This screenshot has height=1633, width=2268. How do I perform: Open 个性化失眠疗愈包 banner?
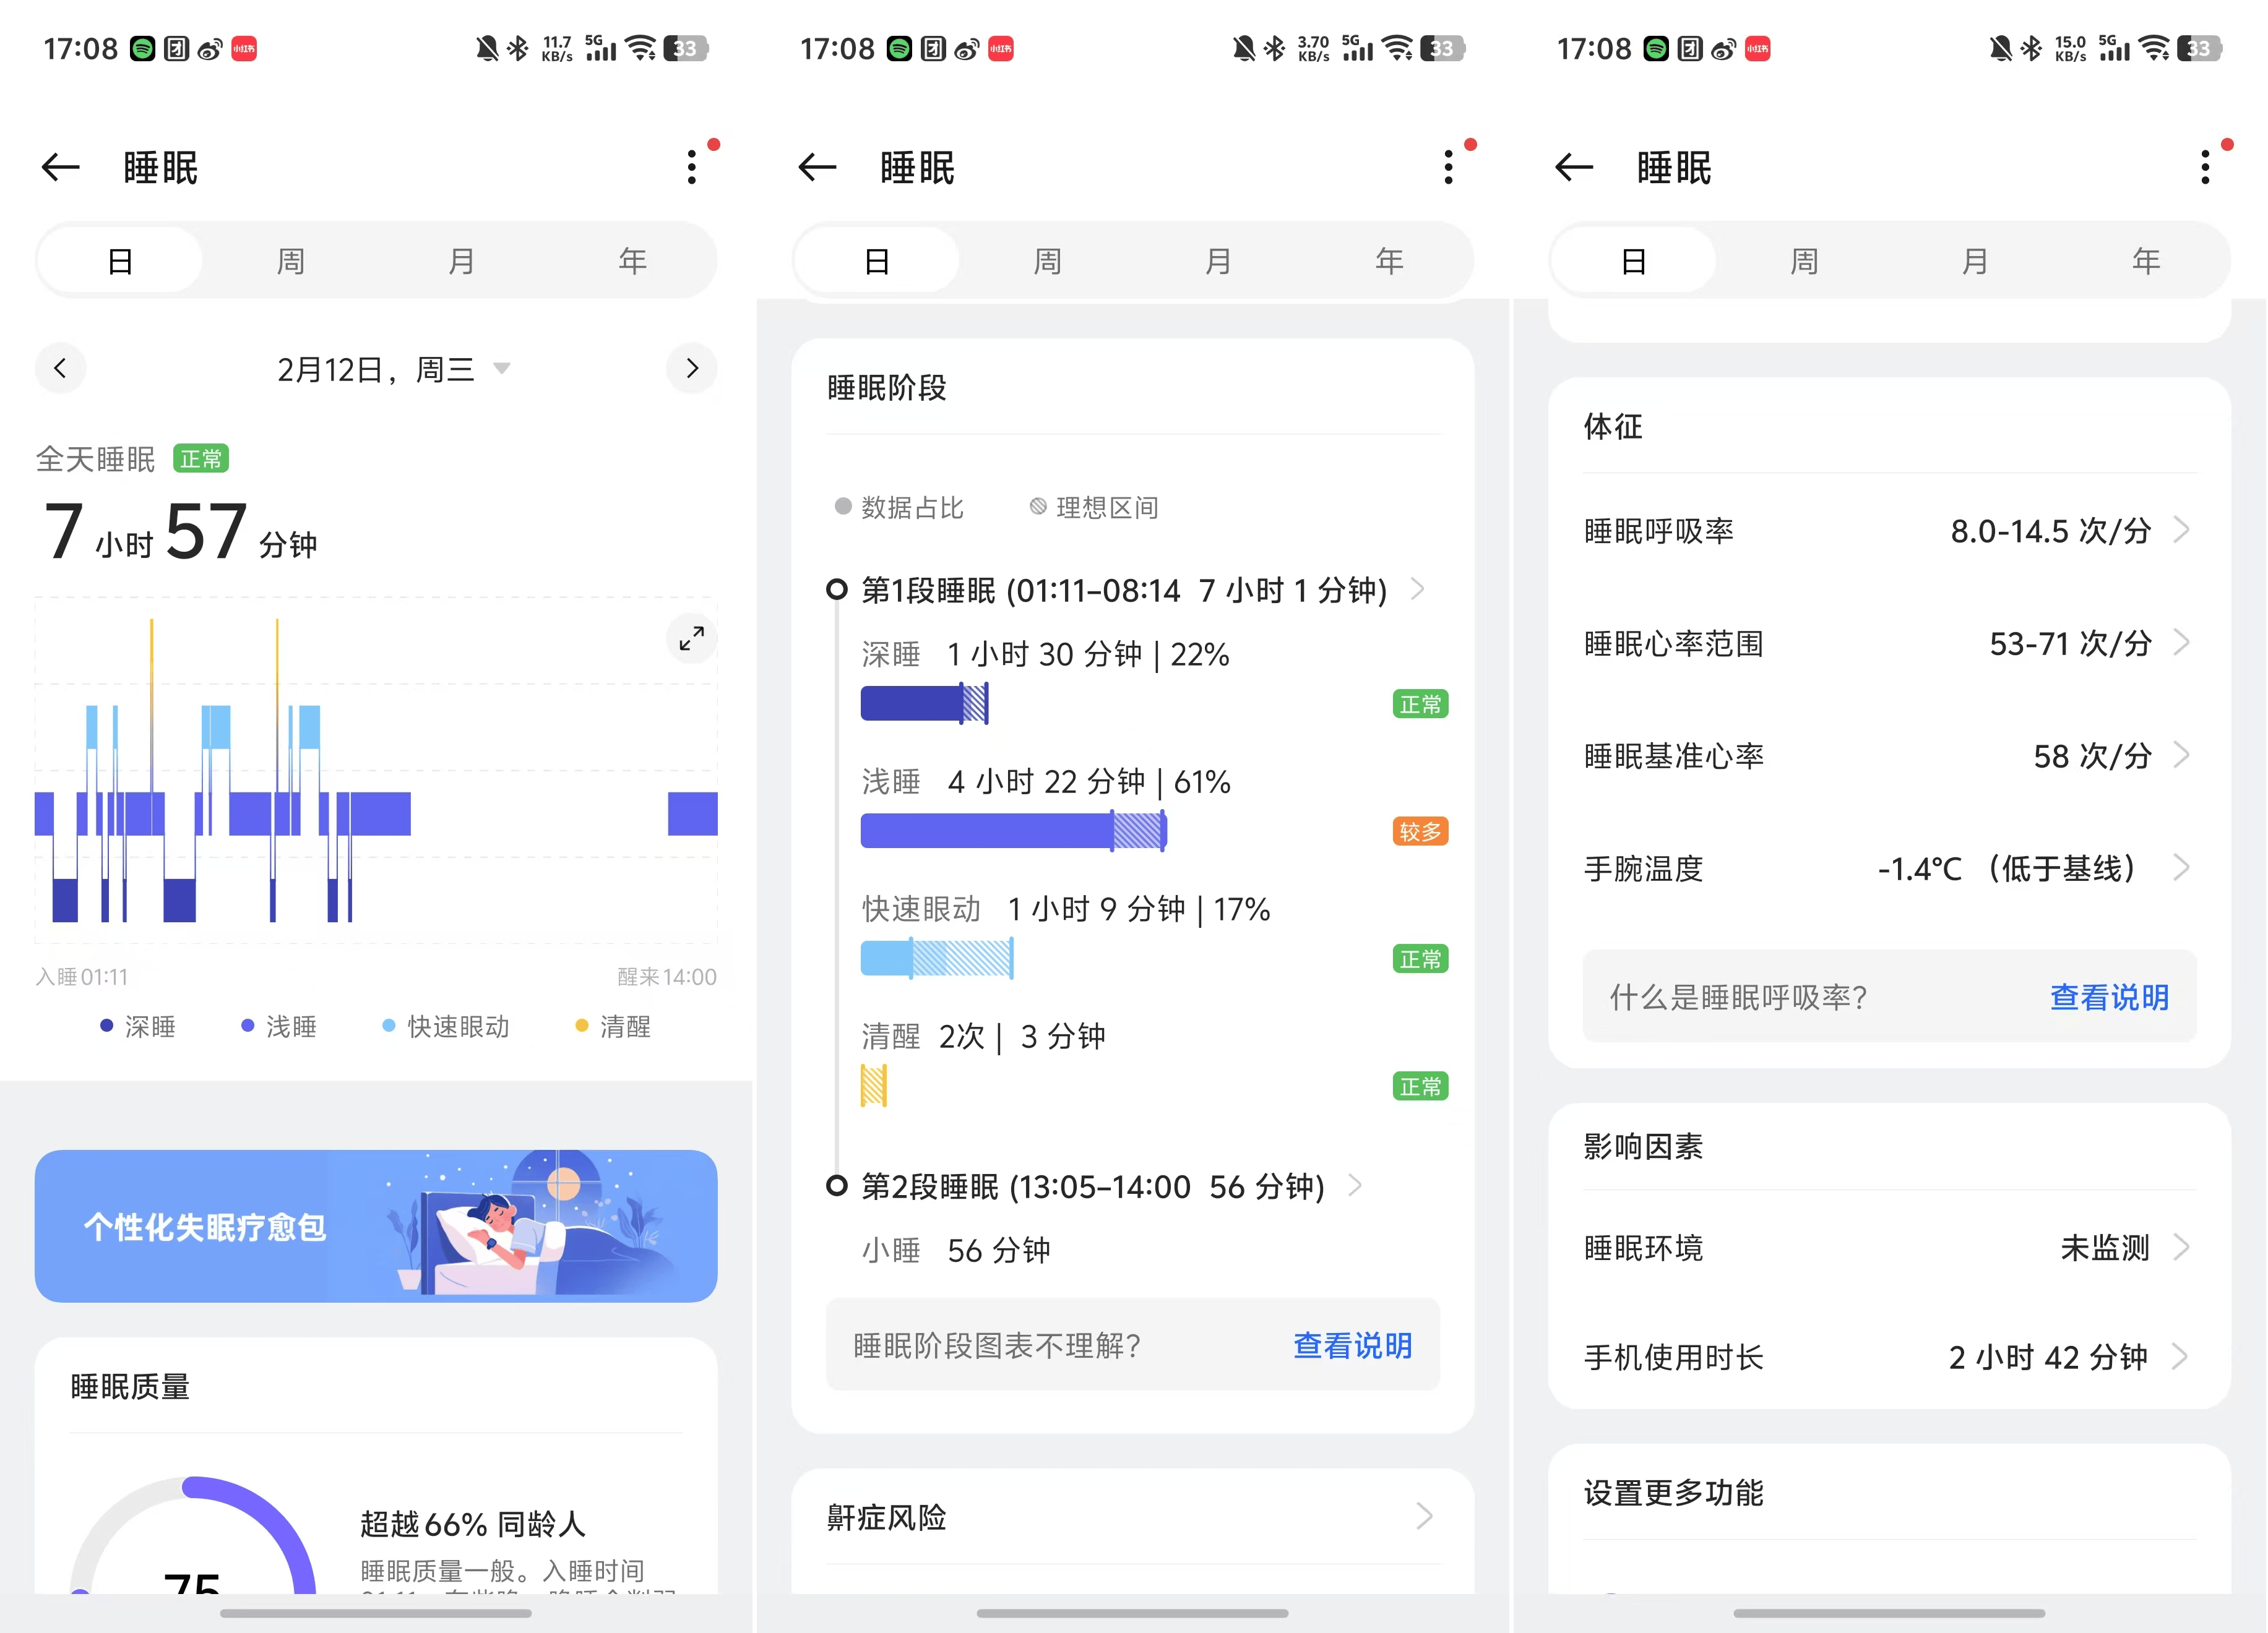pyautogui.click(x=376, y=1225)
